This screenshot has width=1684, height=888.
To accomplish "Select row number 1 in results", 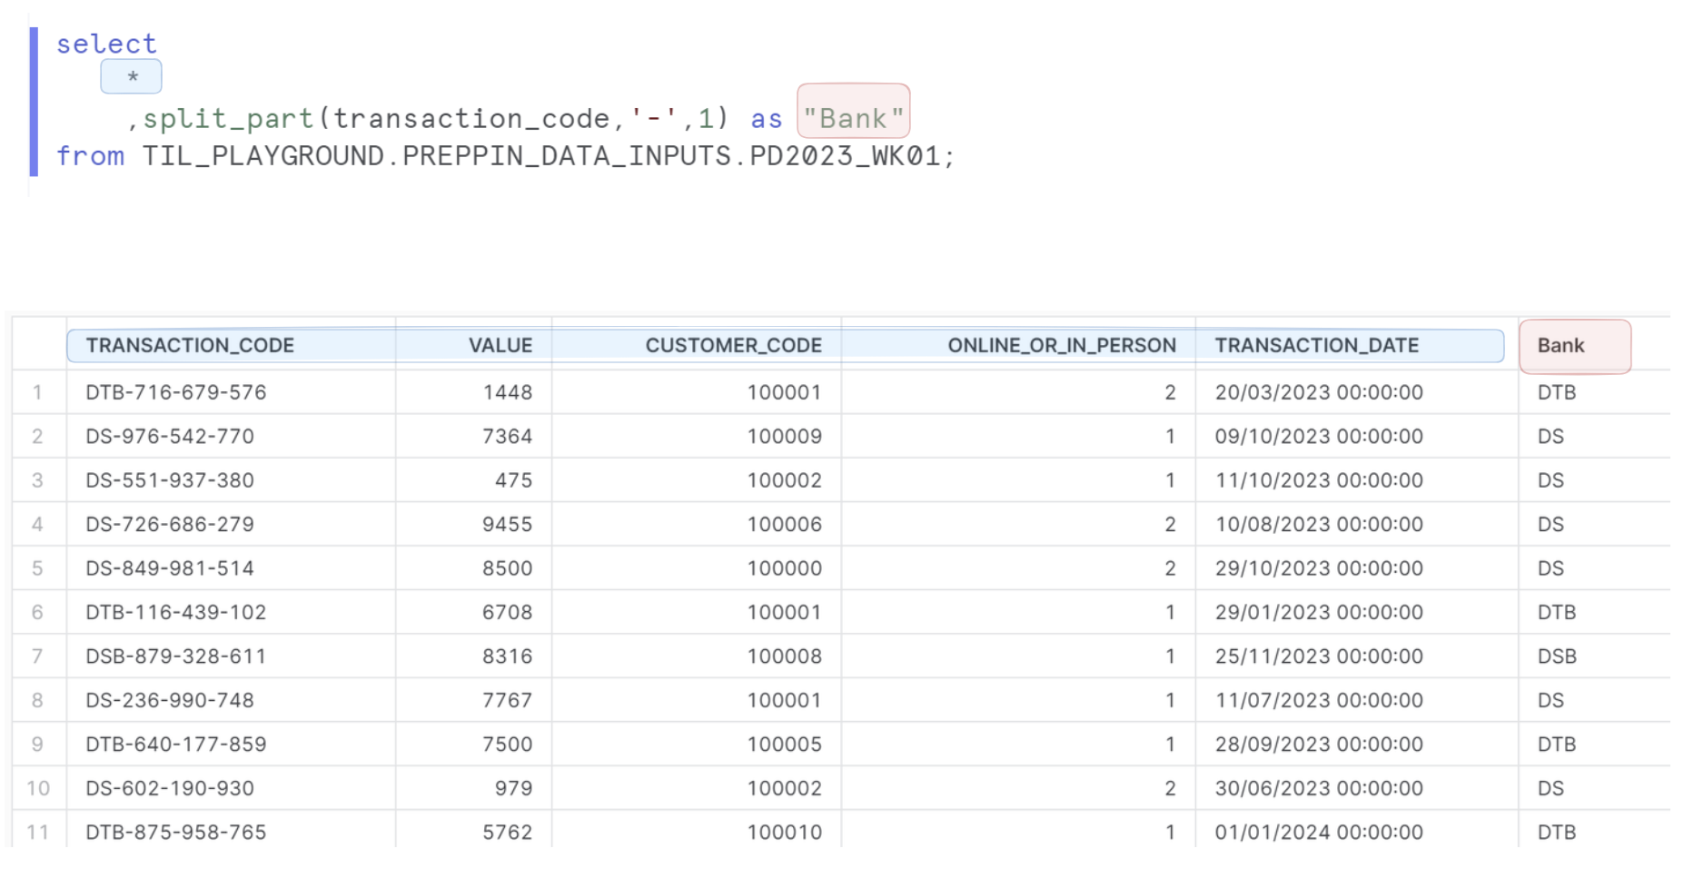I will coord(37,392).
